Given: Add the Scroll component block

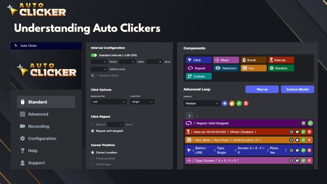Looking at the screenshot, I should 254,60.
